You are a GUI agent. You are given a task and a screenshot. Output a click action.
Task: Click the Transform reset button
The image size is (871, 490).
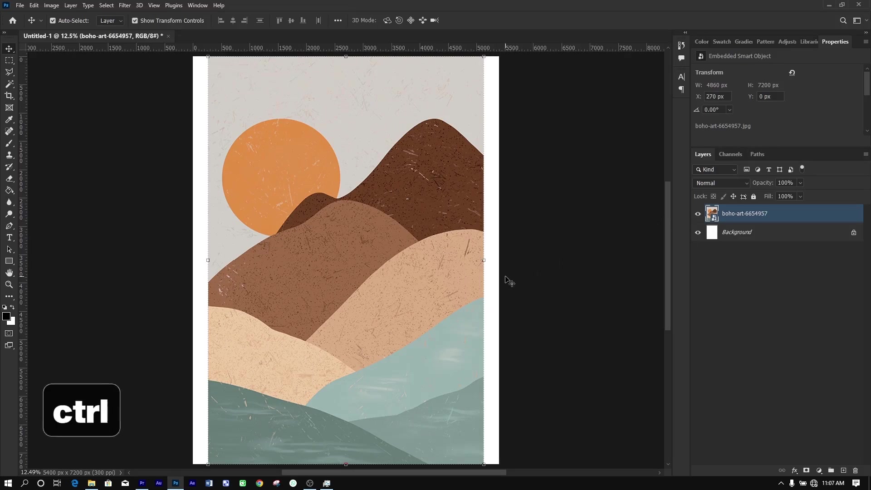(793, 72)
